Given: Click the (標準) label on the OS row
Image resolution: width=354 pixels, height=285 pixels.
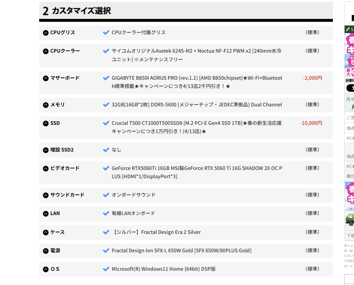Looking at the screenshot, I should point(313,269).
